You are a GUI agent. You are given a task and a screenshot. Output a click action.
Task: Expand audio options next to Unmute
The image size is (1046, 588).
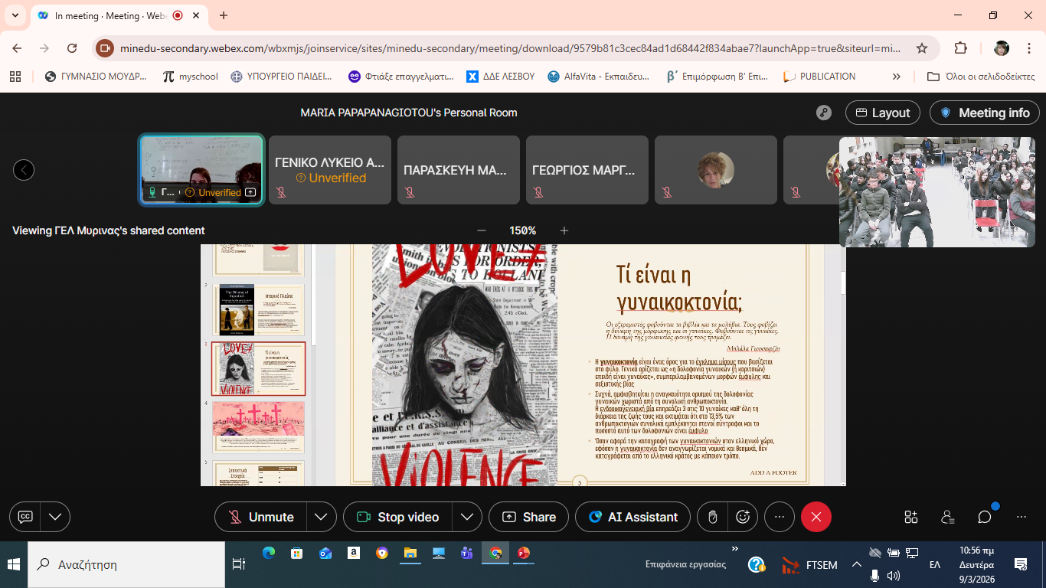[322, 517]
